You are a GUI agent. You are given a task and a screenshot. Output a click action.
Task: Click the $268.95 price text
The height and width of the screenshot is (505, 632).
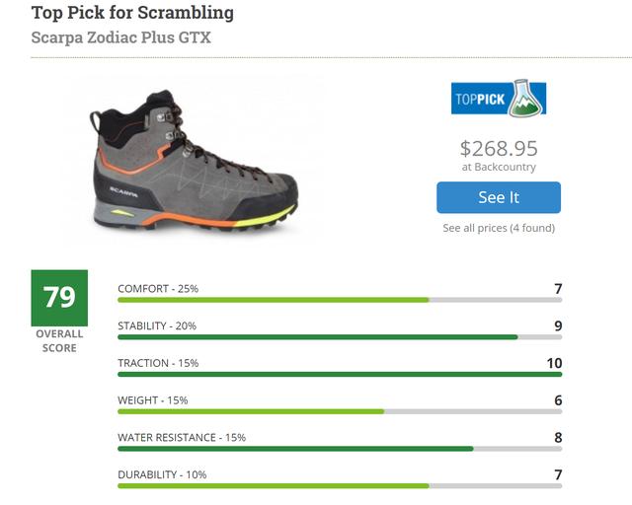(499, 148)
